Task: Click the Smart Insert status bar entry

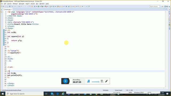Action: tap(119, 90)
